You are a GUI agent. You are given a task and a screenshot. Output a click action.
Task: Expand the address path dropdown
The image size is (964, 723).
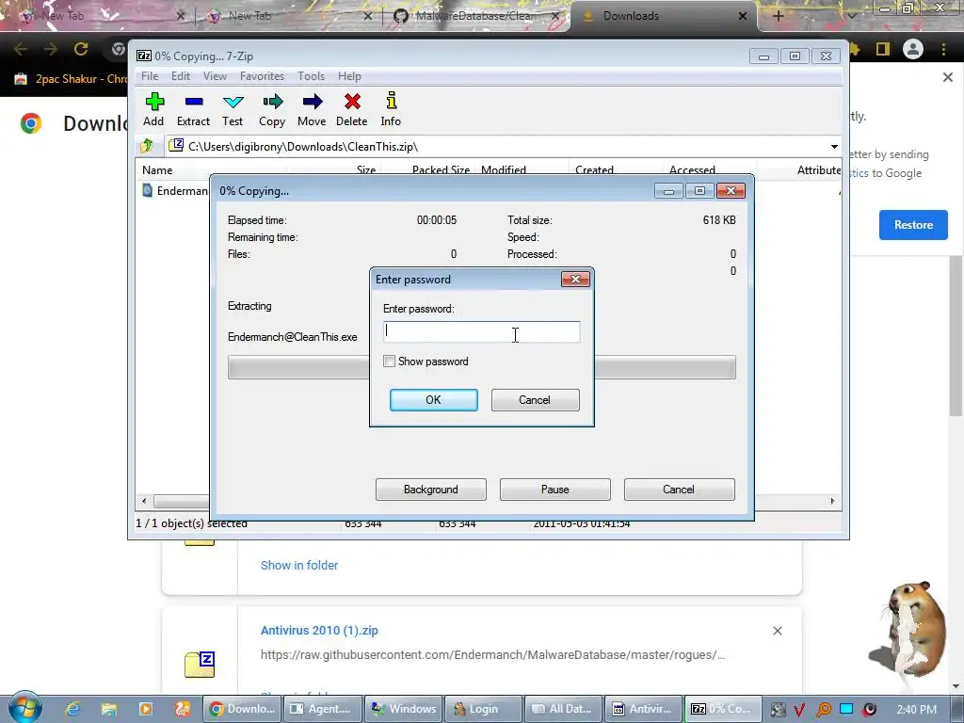pos(834,146)
